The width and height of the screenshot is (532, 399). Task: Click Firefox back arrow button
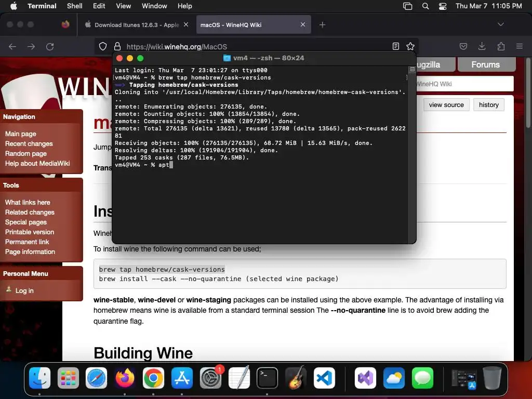click(x=12, y=46)
